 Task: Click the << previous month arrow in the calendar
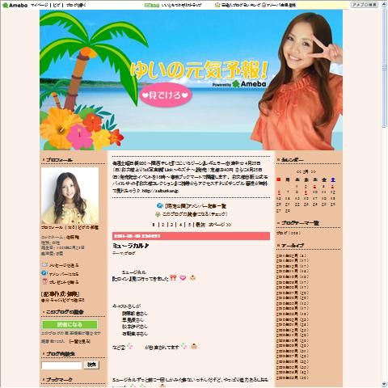(x=298, y=171)
